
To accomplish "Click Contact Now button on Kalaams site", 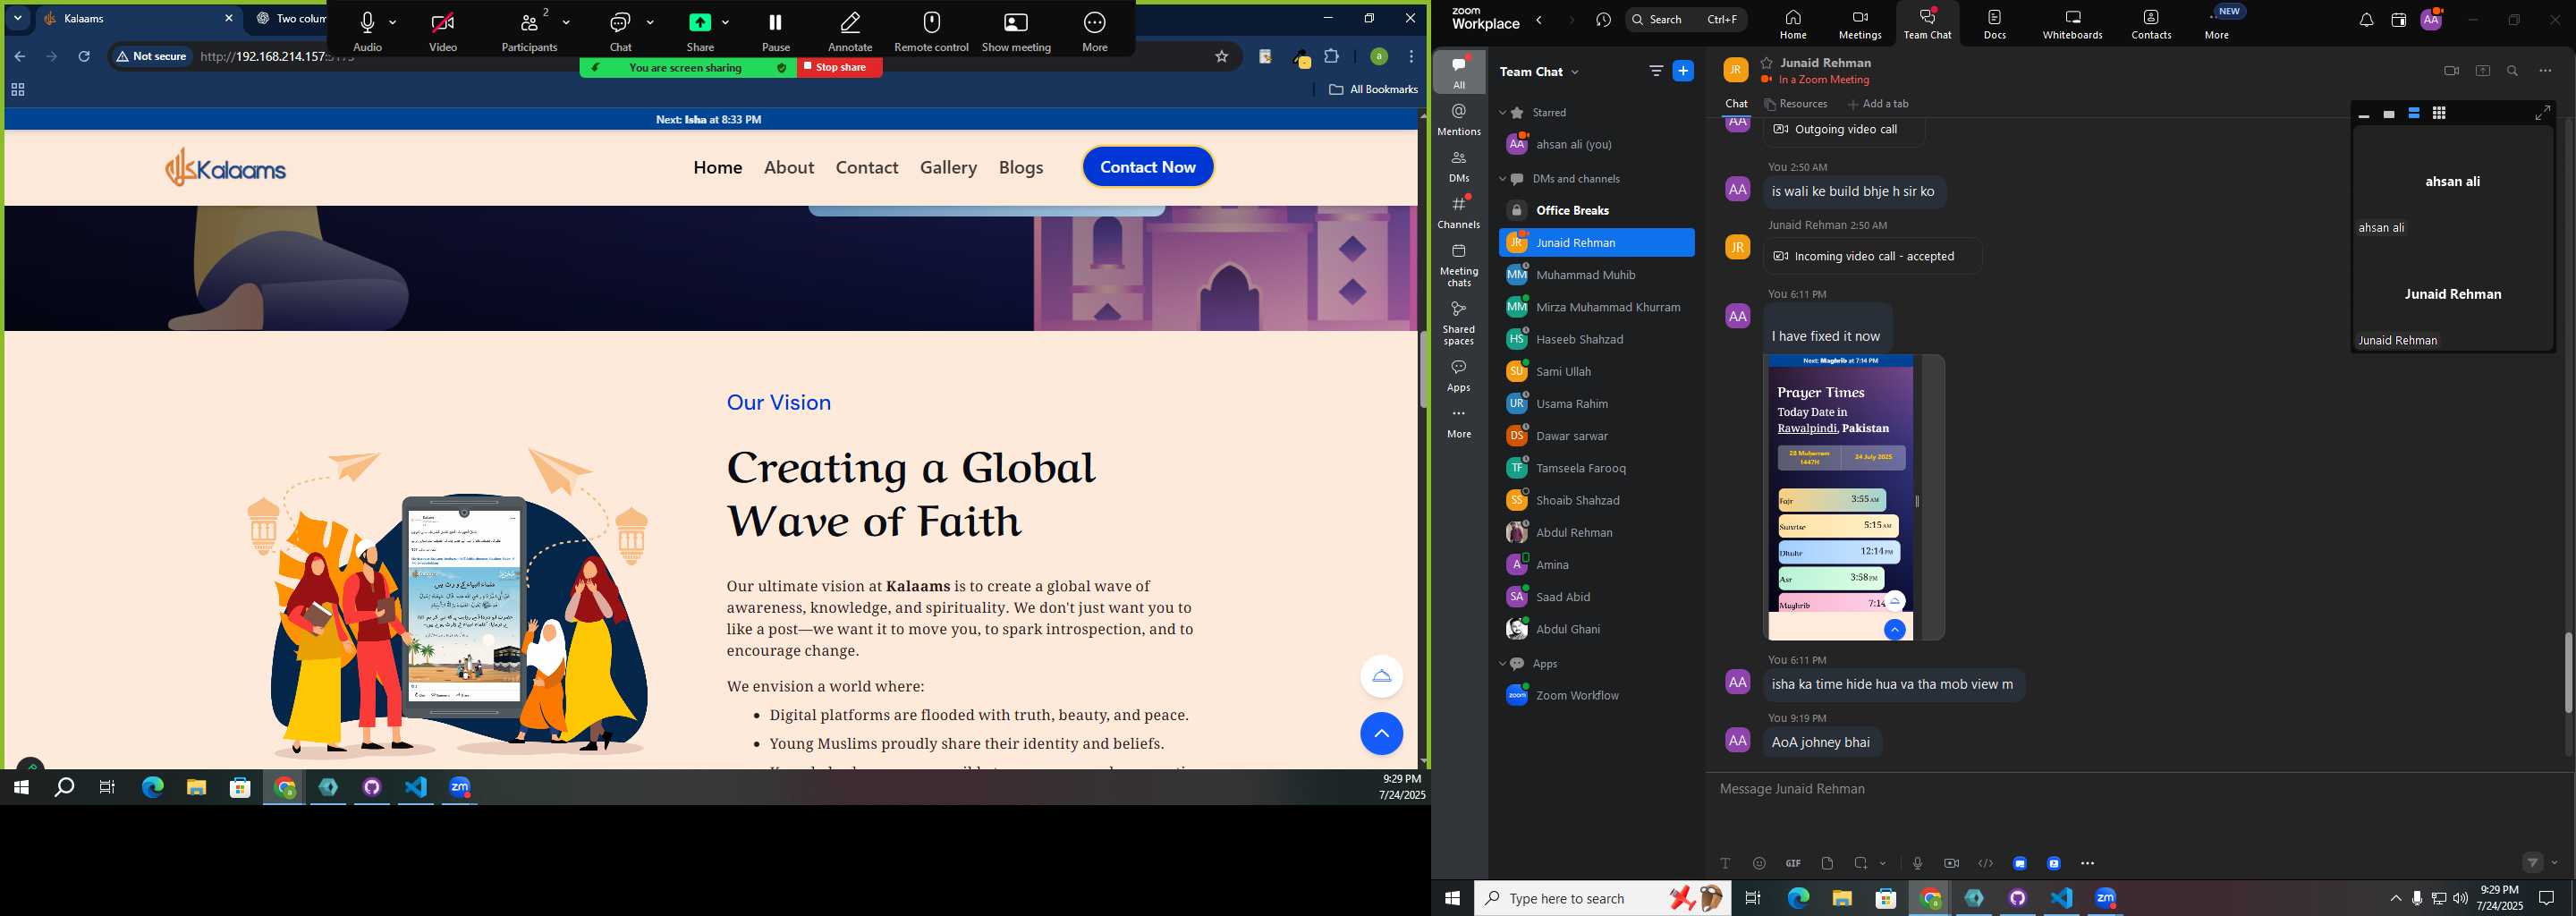I will point(1148,167).
